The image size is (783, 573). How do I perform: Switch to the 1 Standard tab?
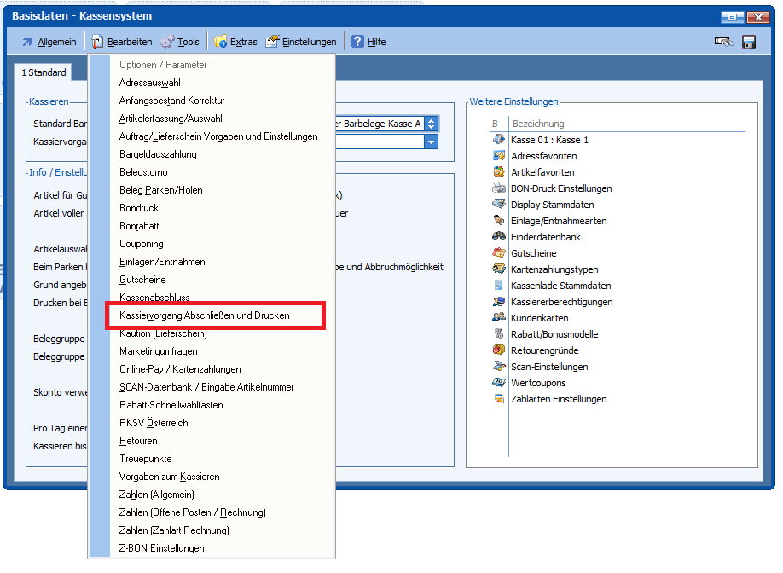43,73
